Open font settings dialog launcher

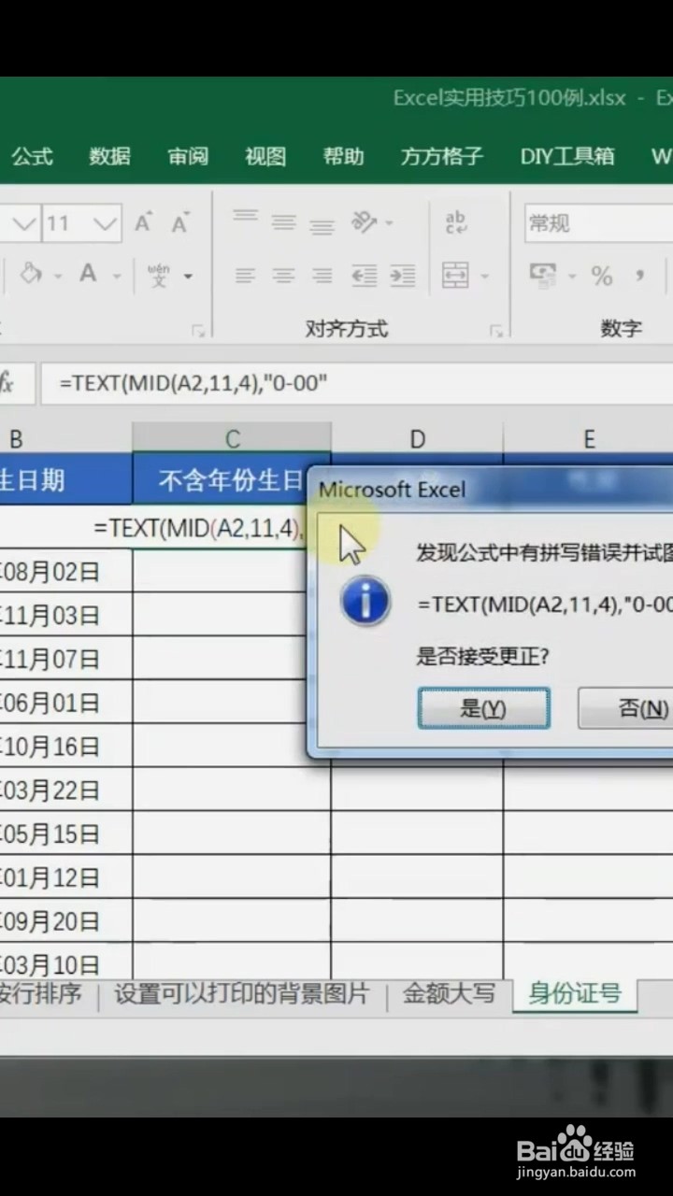pyautogui.click(x=197, y=330)
